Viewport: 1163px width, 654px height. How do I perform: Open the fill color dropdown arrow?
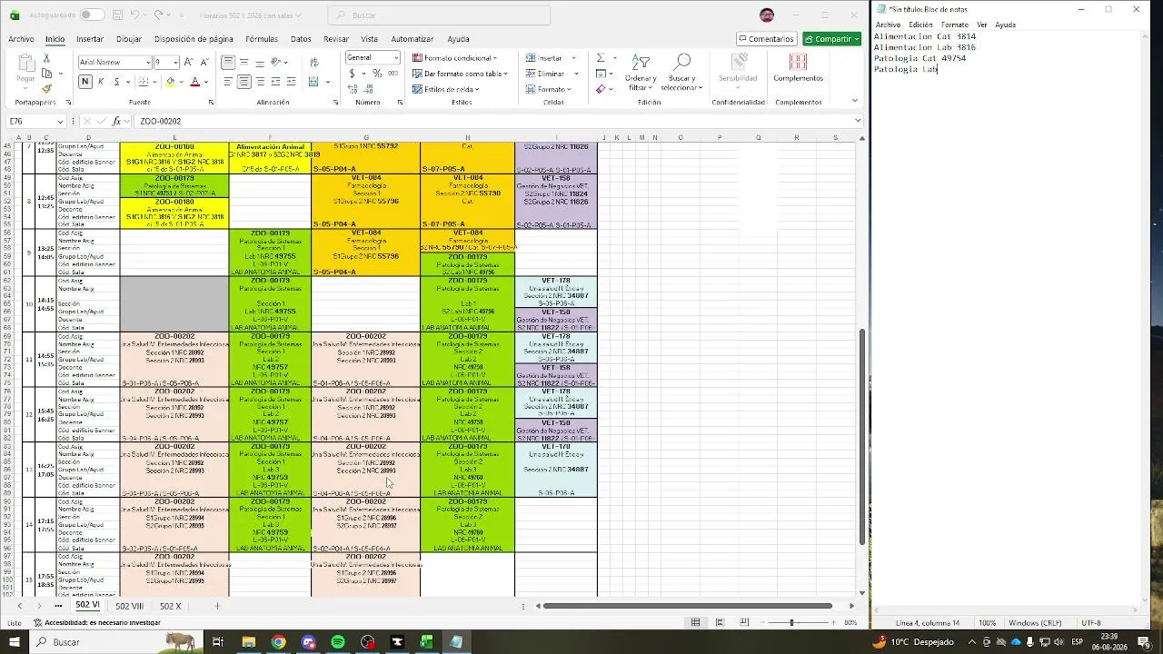(x=180, y=82)
